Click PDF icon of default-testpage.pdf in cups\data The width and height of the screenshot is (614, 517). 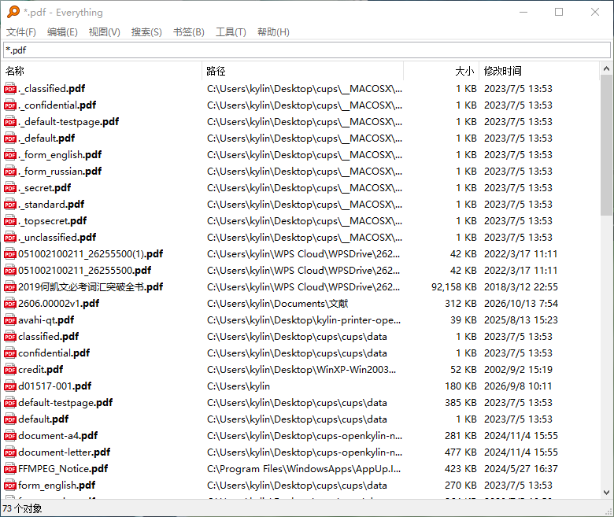point(10,403)
